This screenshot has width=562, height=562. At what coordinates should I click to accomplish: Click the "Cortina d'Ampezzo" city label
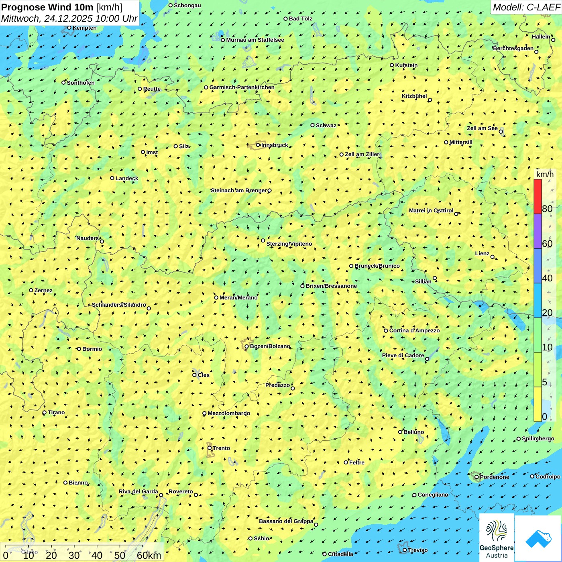414,330
